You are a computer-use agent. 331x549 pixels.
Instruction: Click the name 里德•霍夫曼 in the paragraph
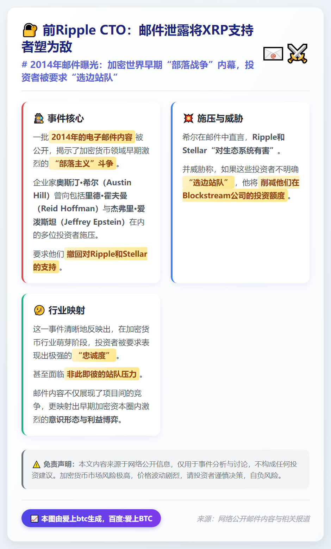[x=106, y=195]
